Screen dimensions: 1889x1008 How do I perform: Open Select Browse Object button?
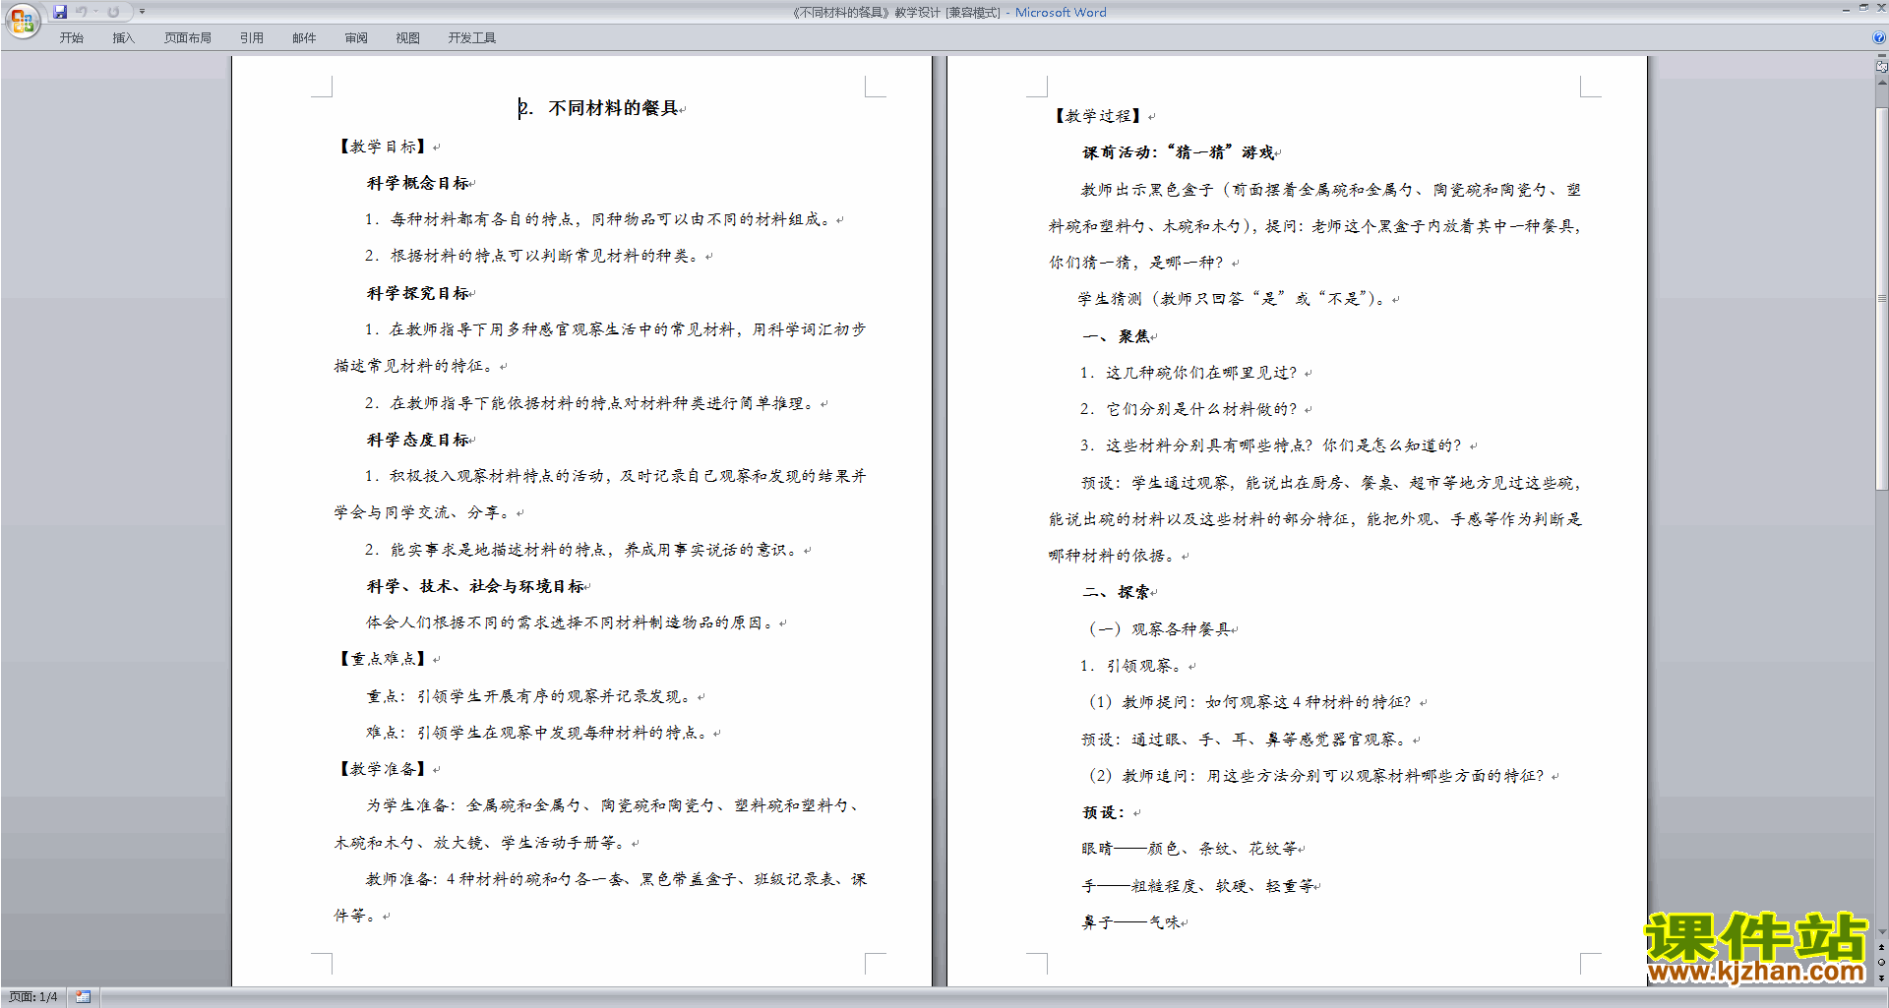tap(1882, 963)
